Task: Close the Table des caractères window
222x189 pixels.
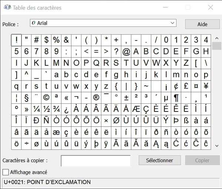Action: coord(211,7)
